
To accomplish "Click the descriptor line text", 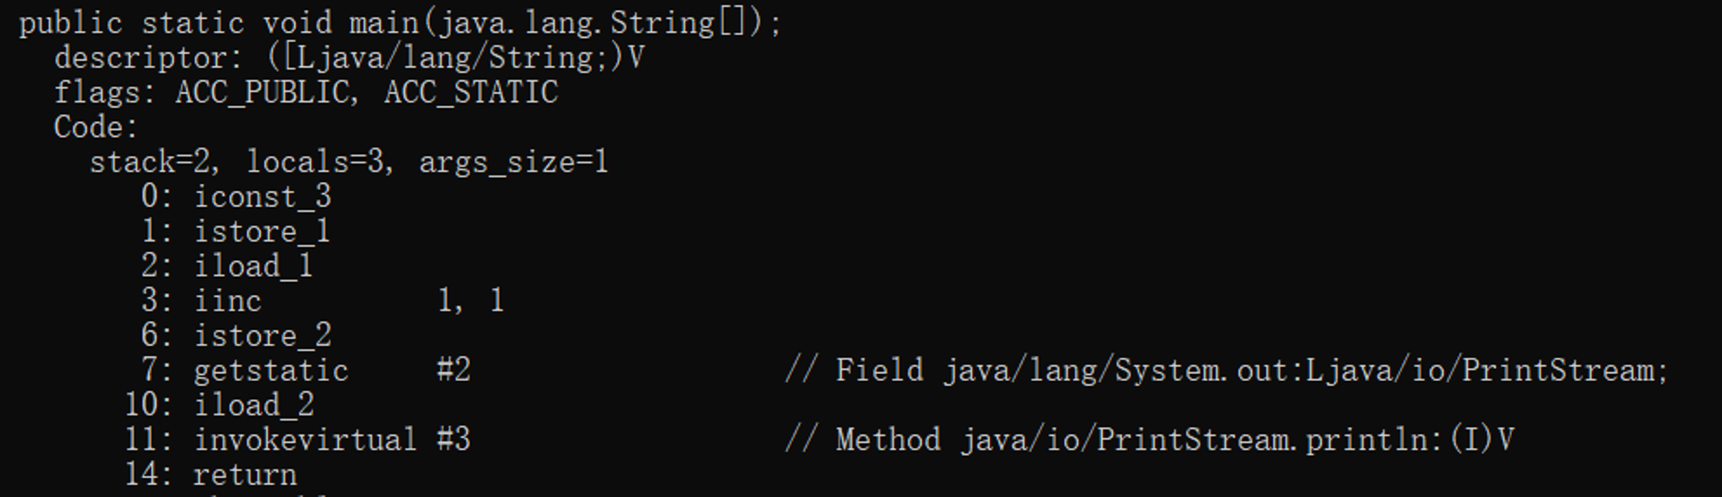I will tap(350, 58).
